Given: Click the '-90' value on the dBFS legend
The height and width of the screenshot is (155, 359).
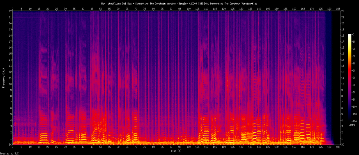Looking at the screenshot, I should click(x=354, y=100).
